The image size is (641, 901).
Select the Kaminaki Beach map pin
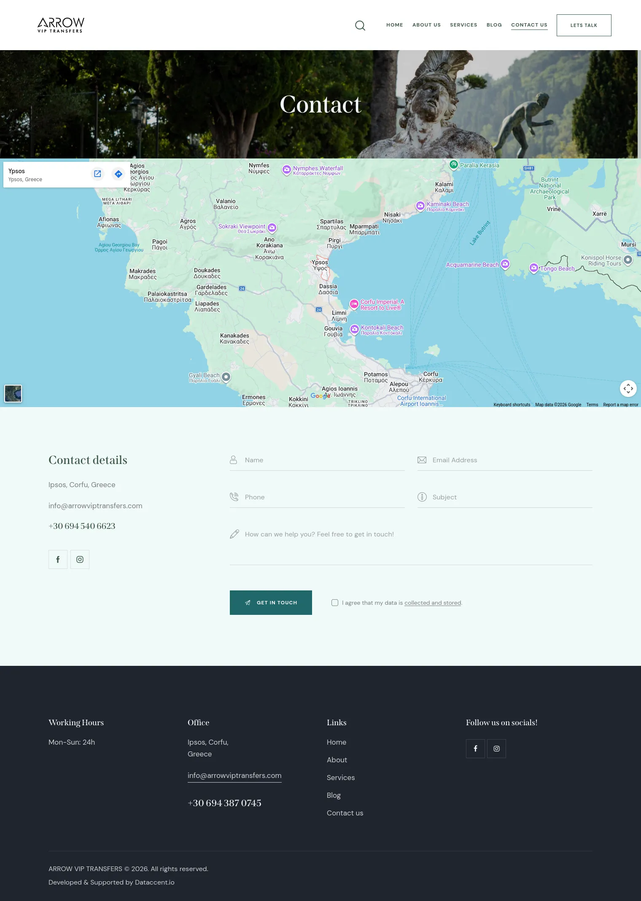(x=420, y=206)
